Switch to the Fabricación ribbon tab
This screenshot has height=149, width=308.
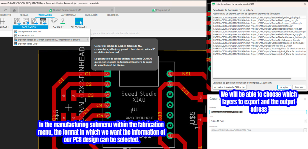click(45, 15)
